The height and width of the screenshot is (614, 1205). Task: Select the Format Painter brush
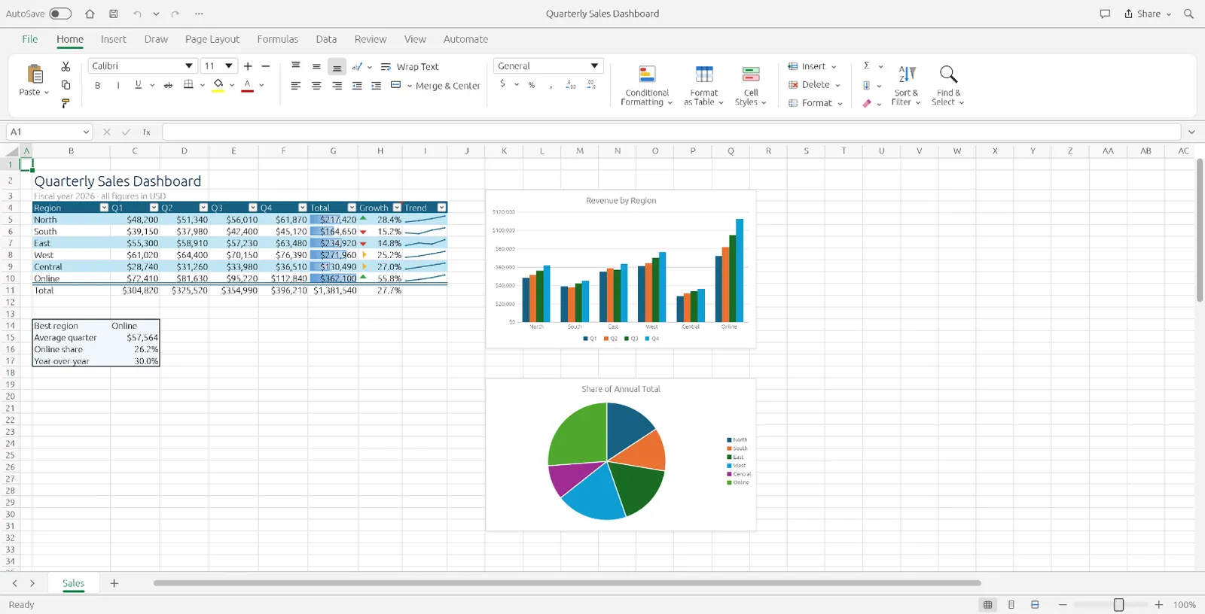(x=66, y=103)
